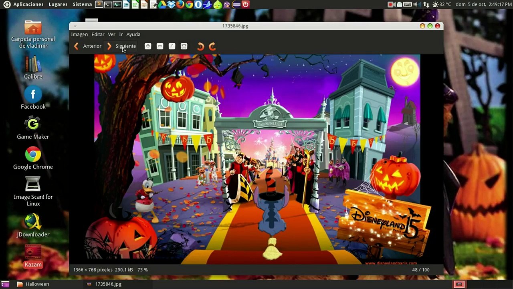The width and height of the screenshot is (513, 289).
Task: Open the system monitor launcher in panel
Action: 117,4
